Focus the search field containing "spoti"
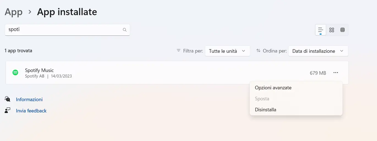 (63, 30)
